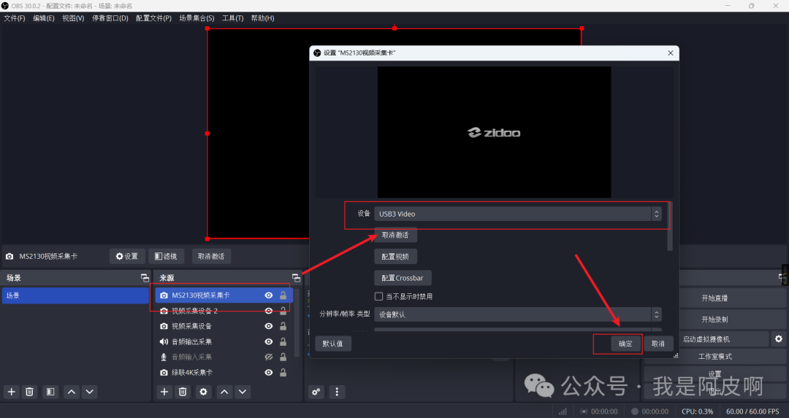Open the 工具(T) menu
This screenshot has height=418, width=789.
point(232,18)
